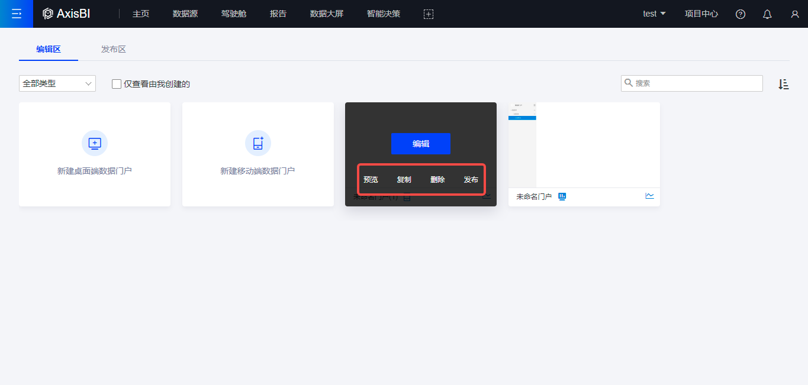Screen dimensions: 808x385
Task: Click the new desktop data portal icon
Action: click(x=95, y=143)
